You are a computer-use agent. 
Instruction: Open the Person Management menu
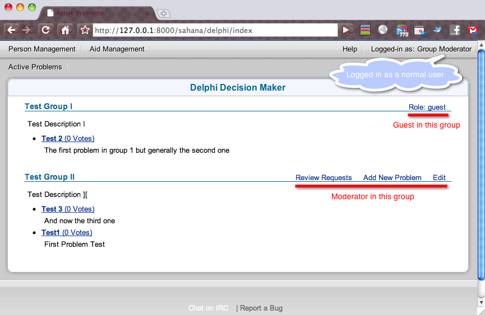coord(42,49)
